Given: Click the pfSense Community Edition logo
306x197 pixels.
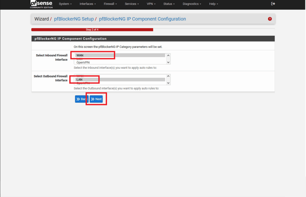Looking at the screenshot, I should click(x=41, y=4).
